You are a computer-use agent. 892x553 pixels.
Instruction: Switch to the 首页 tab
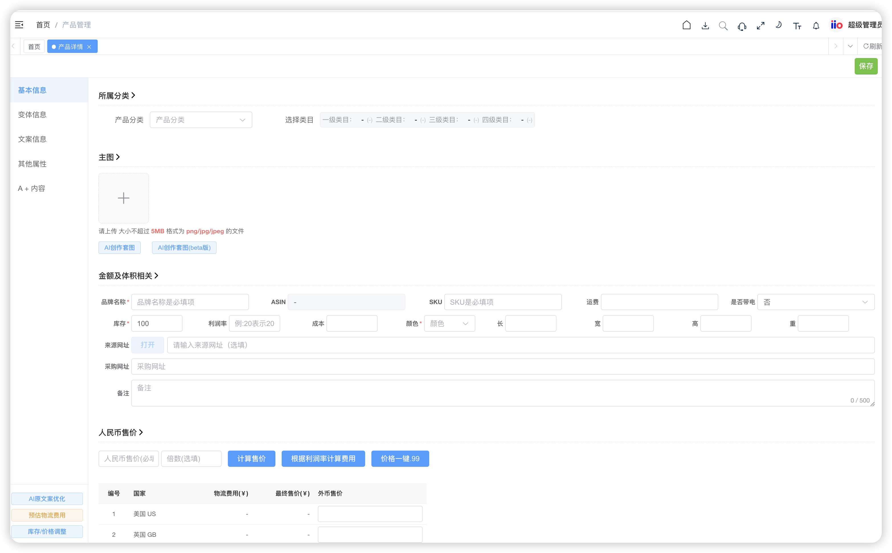(x=34, y=46)
